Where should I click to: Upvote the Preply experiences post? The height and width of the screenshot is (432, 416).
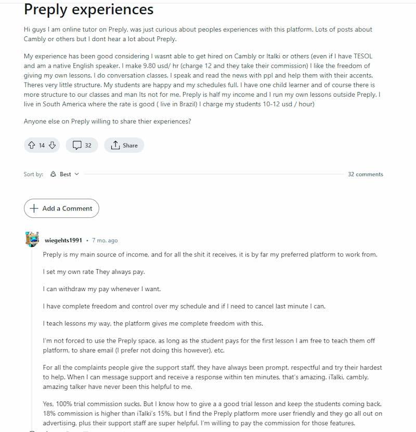31,145
